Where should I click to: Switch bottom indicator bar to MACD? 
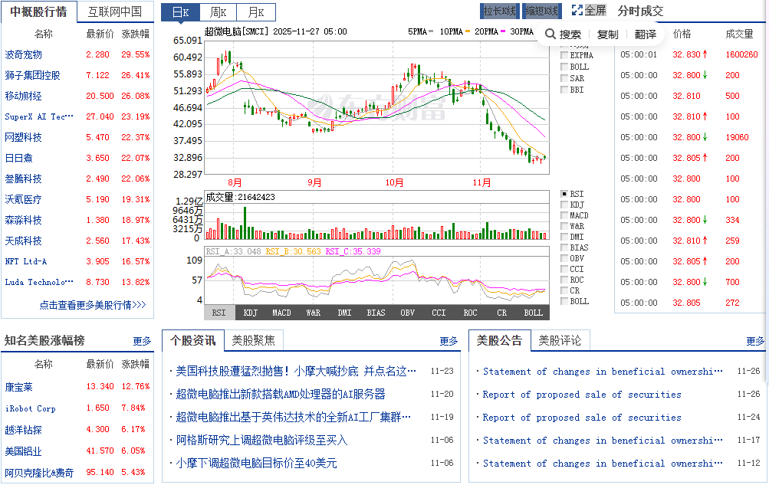pos(281,313)
